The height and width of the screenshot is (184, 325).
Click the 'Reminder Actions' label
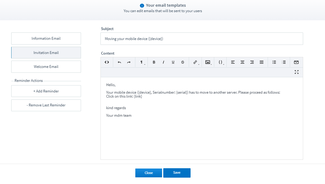(x=29, y=81)
